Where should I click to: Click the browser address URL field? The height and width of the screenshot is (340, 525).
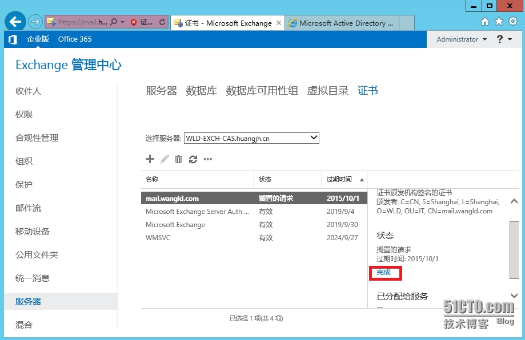83,22
